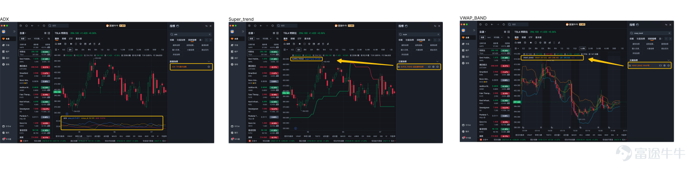Select the RSI sub-chart indicator in the VWAP_BAND window
This screenshot has width=694, height=169.
[612, 135]
